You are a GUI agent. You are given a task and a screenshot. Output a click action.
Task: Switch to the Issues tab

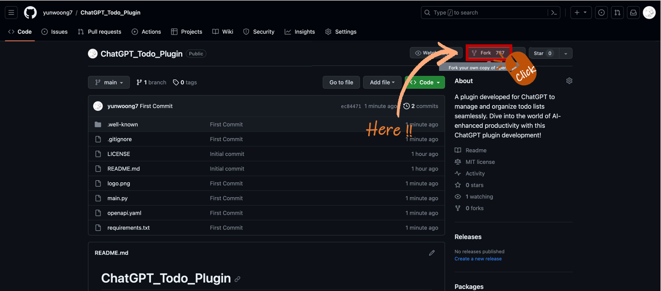coord(55,32)
